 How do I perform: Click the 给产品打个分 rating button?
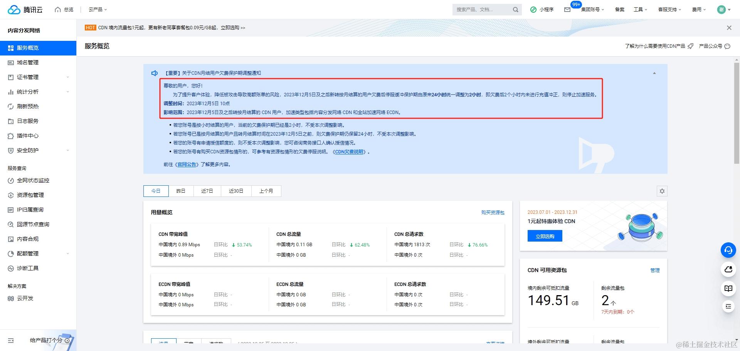pos(50,341)
